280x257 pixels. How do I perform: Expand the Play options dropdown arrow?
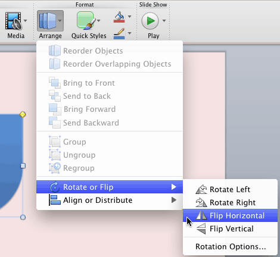click(164, 21)
